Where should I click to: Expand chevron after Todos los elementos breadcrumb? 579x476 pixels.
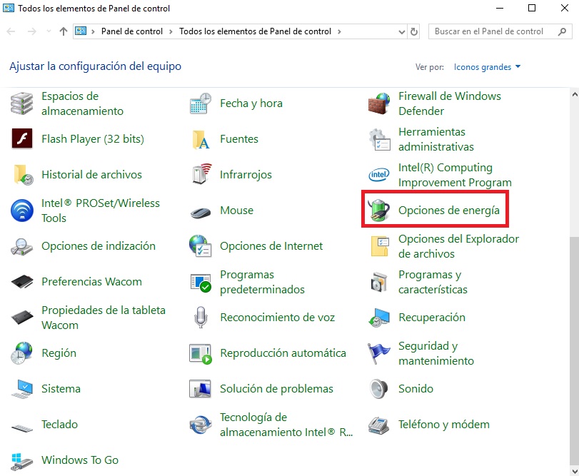click(339, 31)
